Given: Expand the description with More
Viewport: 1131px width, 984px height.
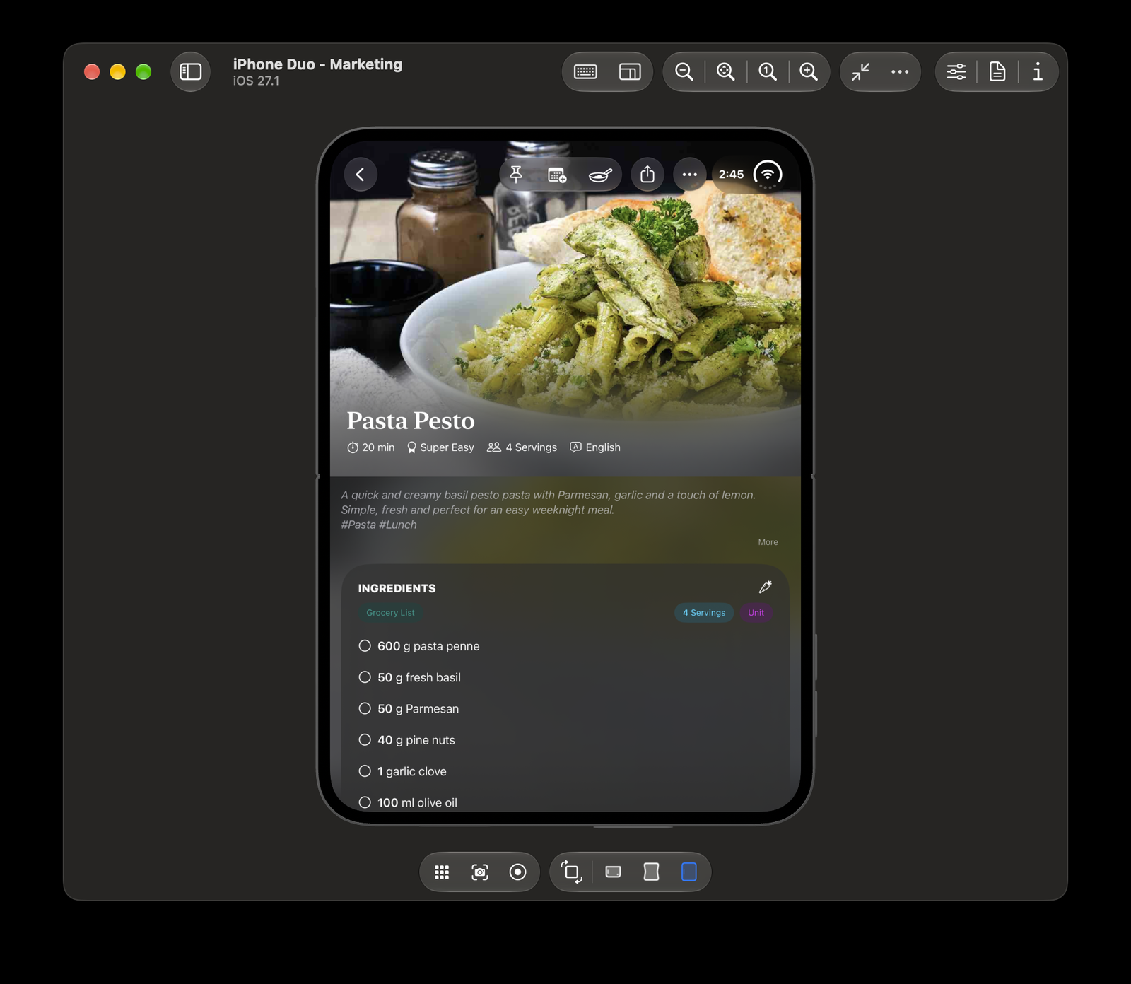Looking at the screenshot, I should (768, 542).
